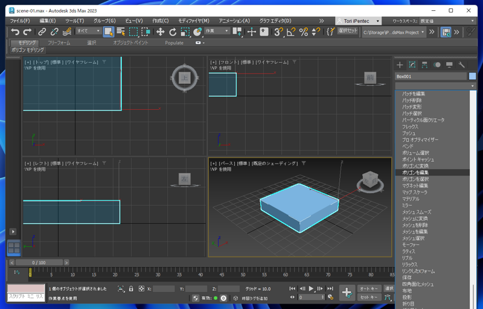
Task: Open the ribbon display options dropdown
Action: [x=200, y=43]
